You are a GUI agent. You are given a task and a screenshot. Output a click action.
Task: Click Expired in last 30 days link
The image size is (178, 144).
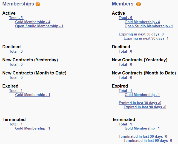[140, 103]
